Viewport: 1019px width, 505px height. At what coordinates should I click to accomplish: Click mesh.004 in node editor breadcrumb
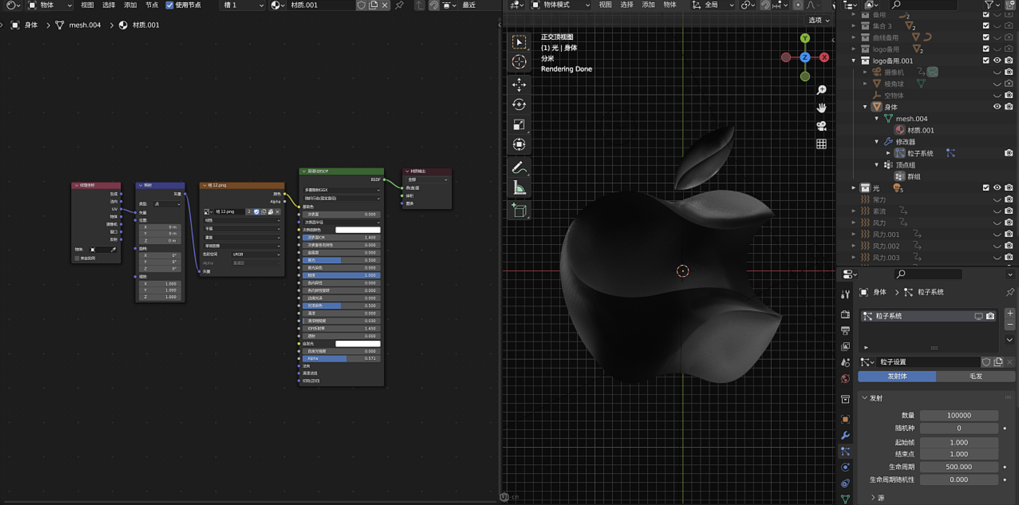coord(85,25)
